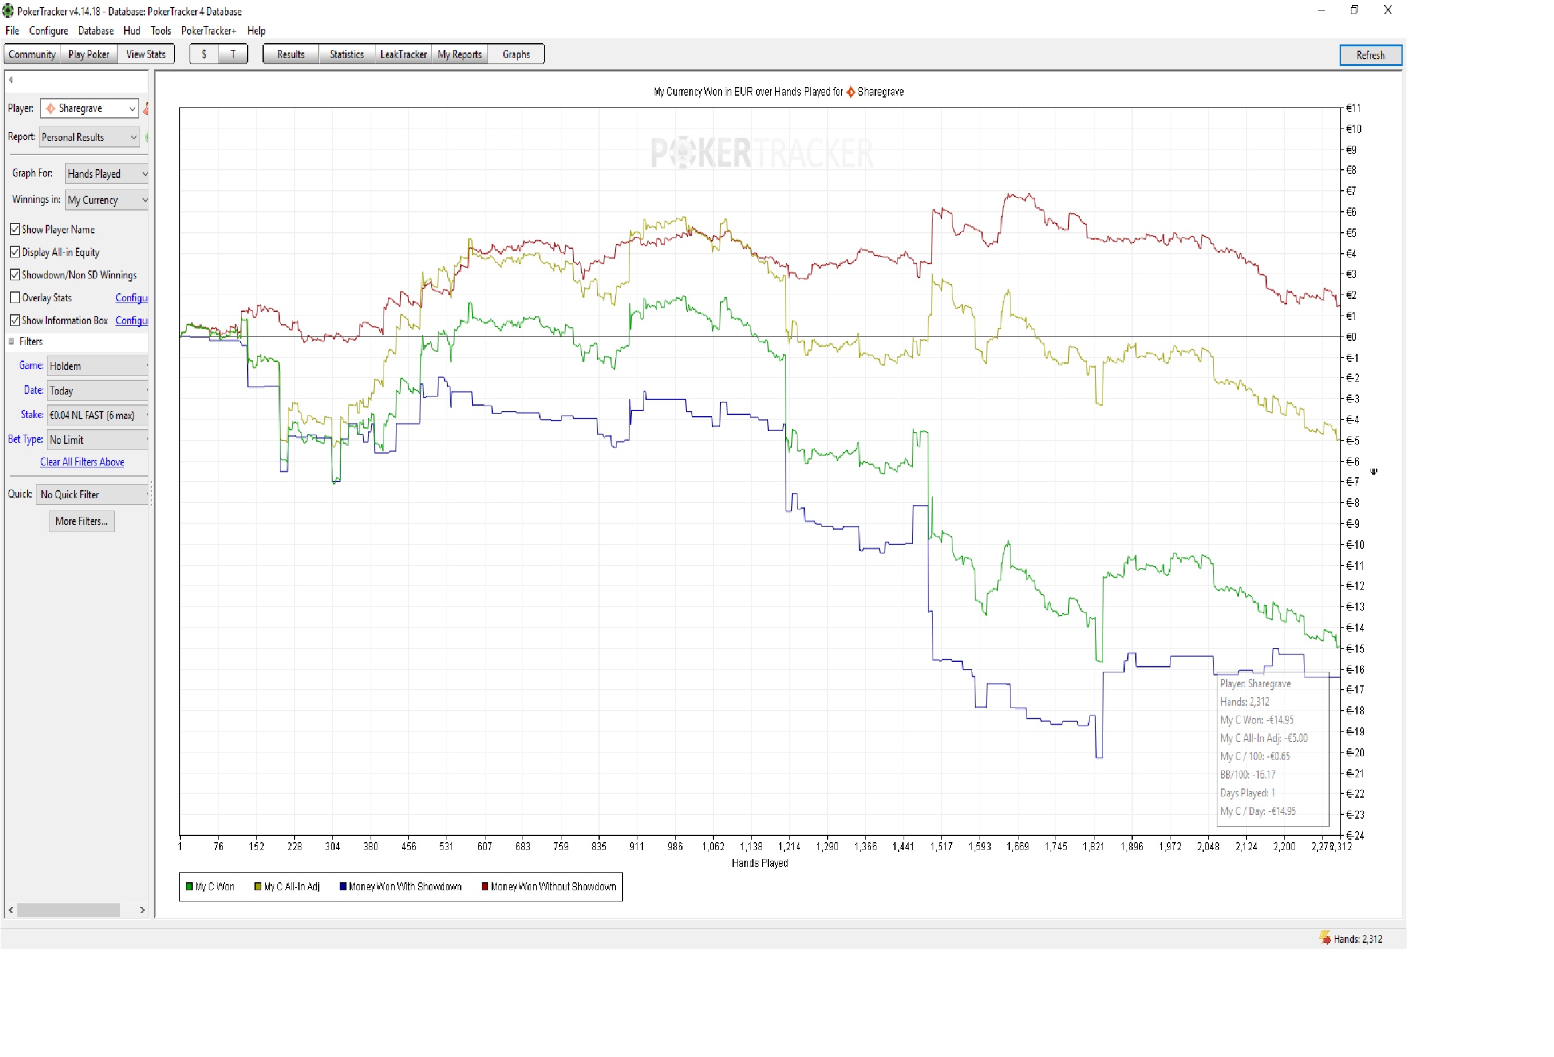1554x1057 pixels.
Task: Open the Hud menu
Action: tap(132, 31)
